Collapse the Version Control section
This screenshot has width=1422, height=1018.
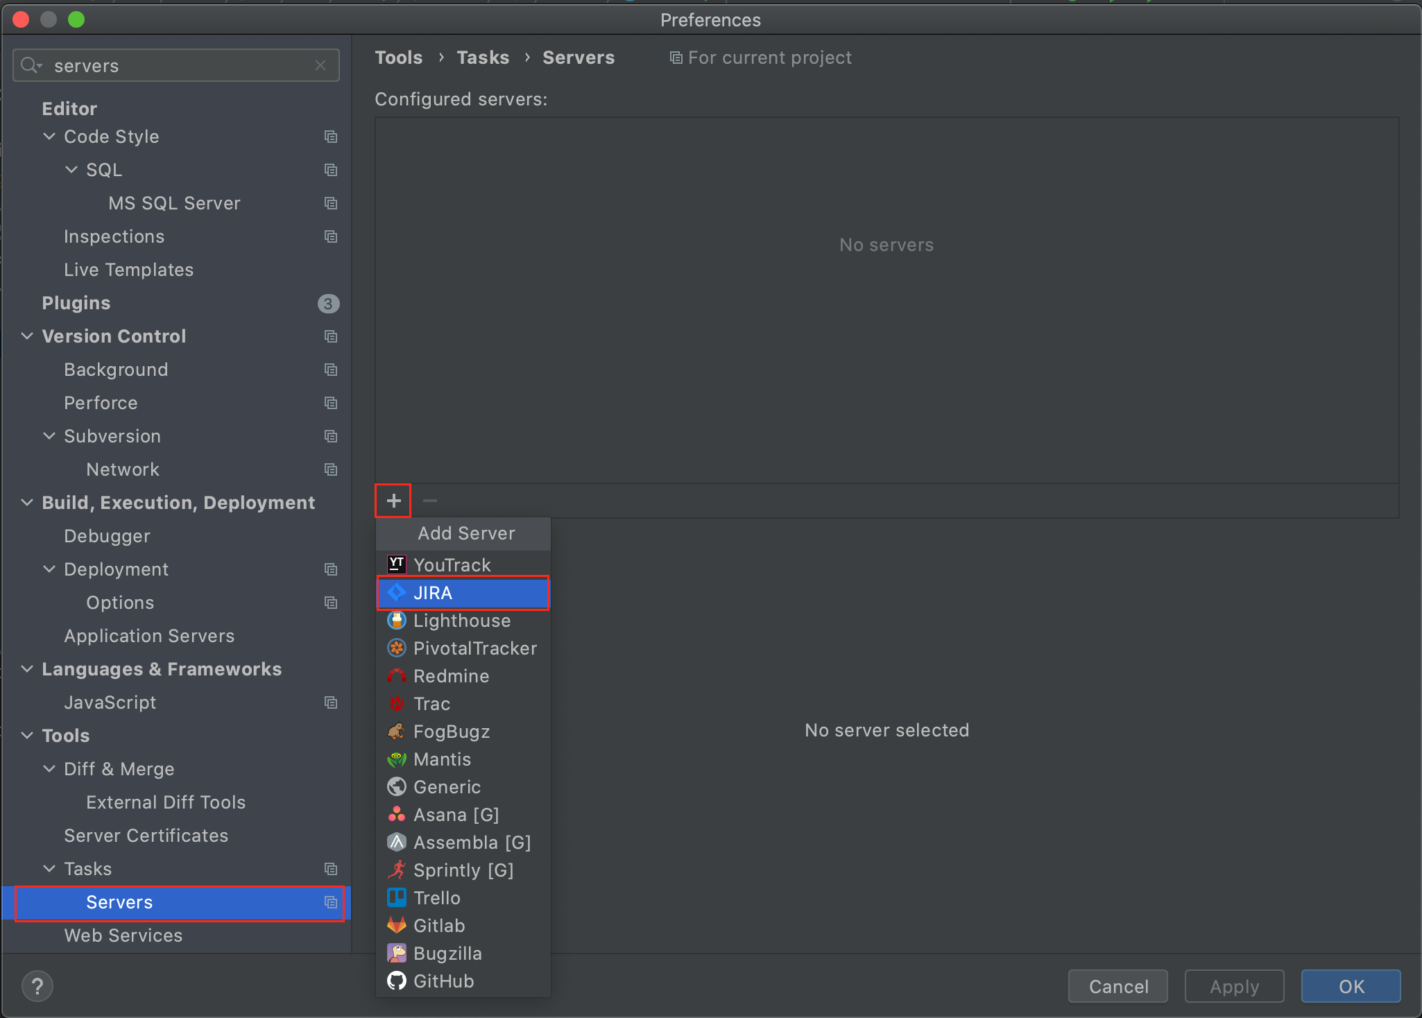pyautogui.click(x=27, y=336)
